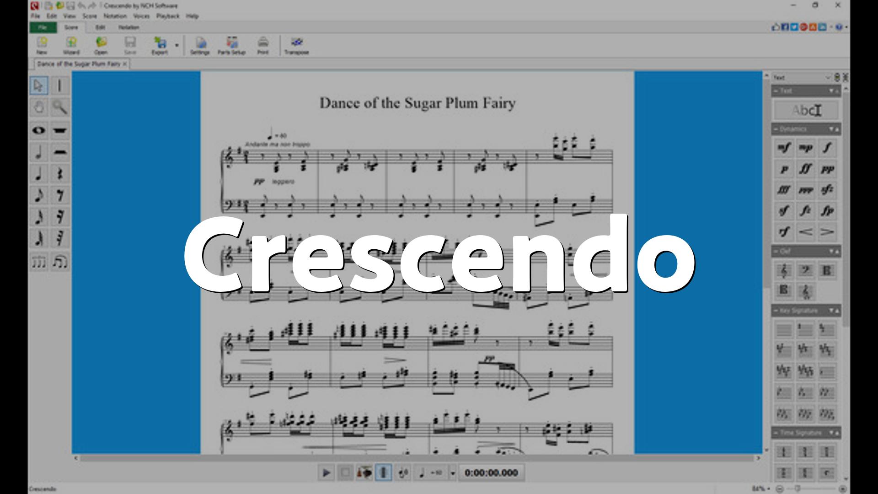Open the Voices menu
The height and width of the screenshot is (494, 878).
pyautogui.click(x=141, y=16)
